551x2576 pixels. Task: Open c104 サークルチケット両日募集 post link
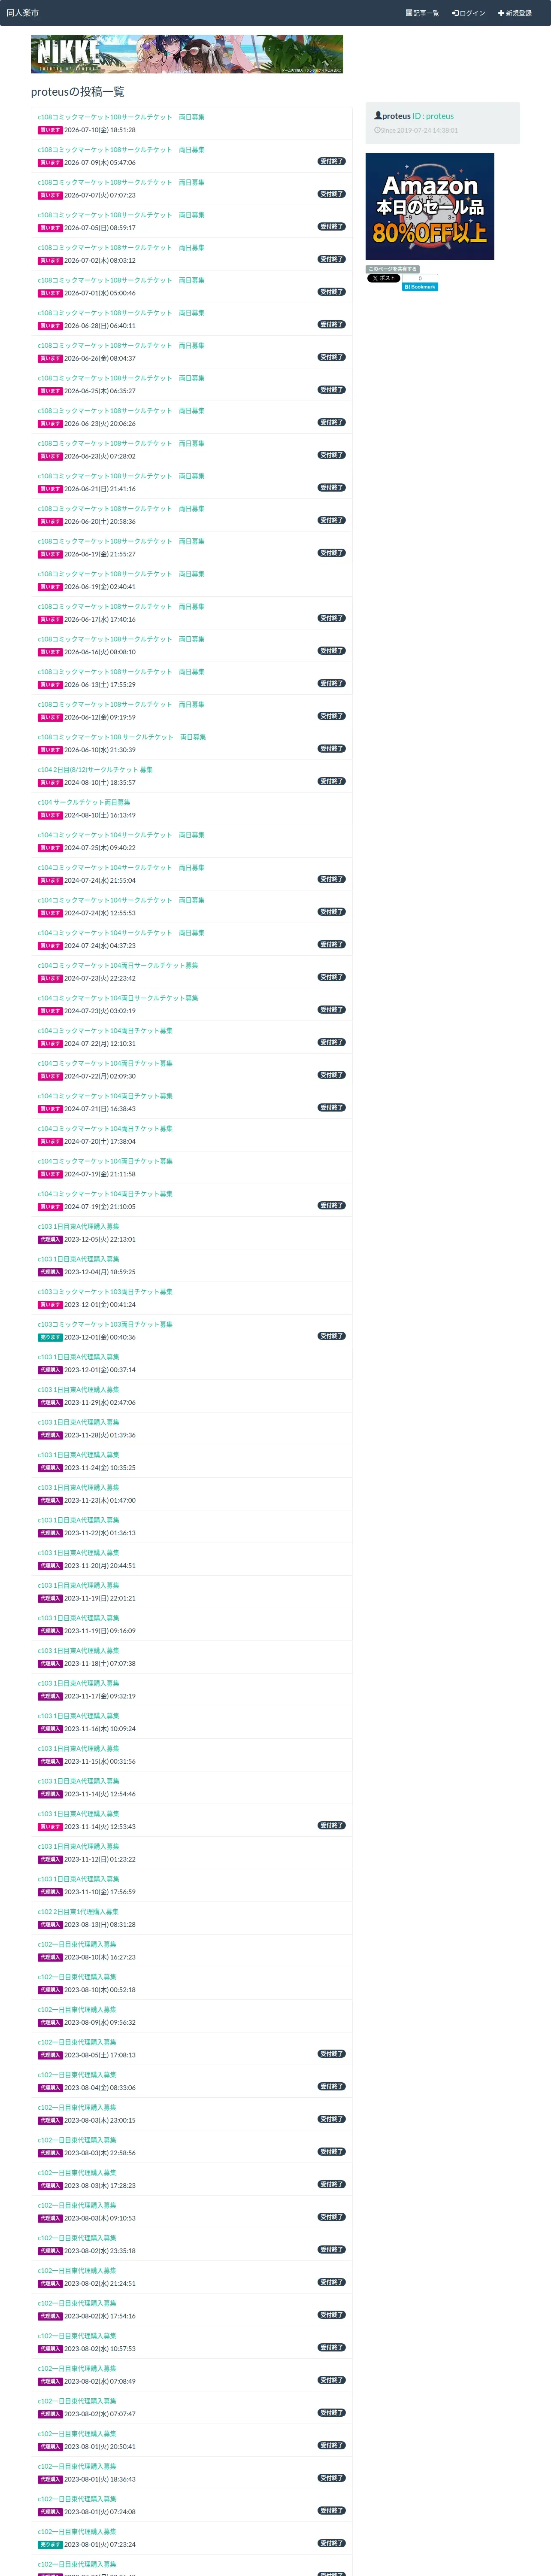coord(84,802)
